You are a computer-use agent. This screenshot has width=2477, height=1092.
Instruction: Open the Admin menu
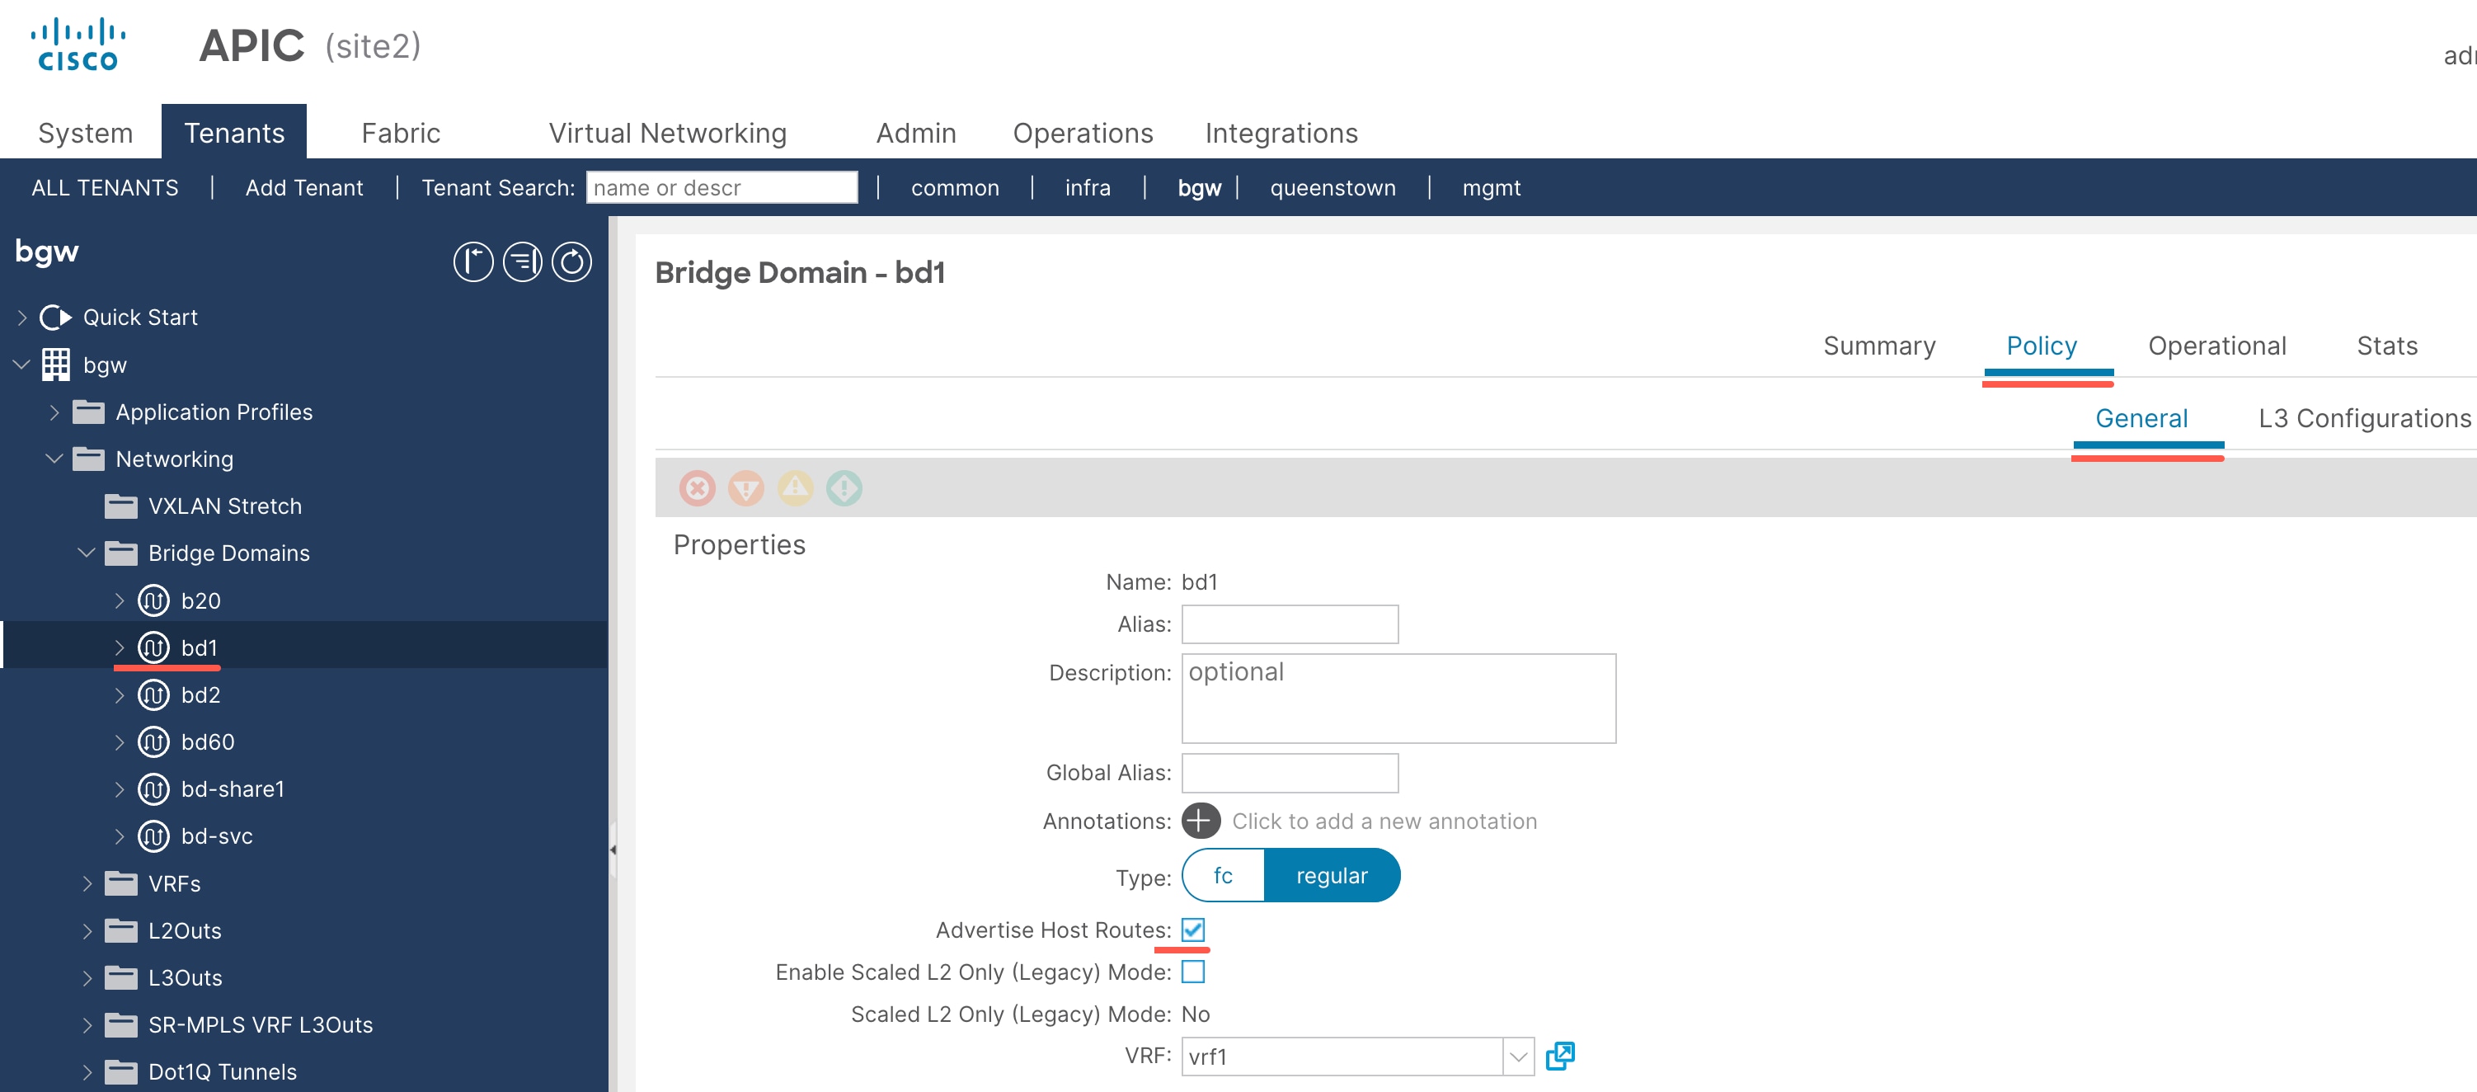[915, 133]
